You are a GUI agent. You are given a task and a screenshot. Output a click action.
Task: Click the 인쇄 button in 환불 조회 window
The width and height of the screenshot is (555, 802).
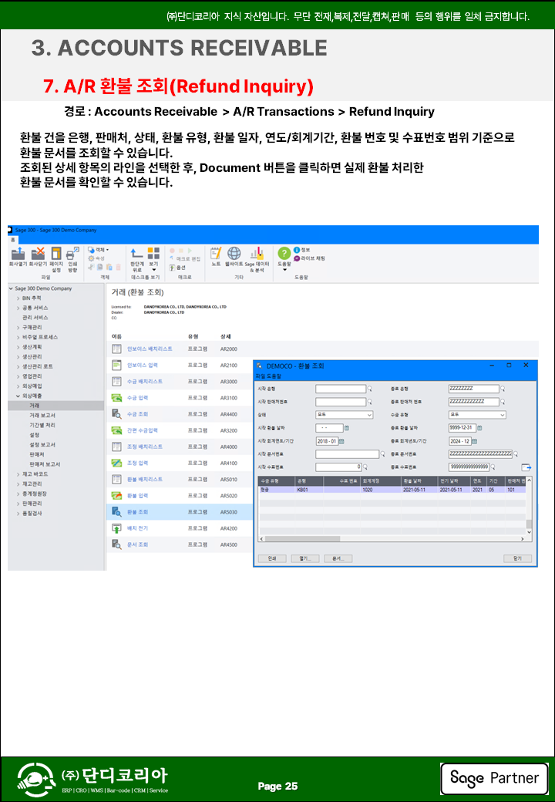(272, 558)
